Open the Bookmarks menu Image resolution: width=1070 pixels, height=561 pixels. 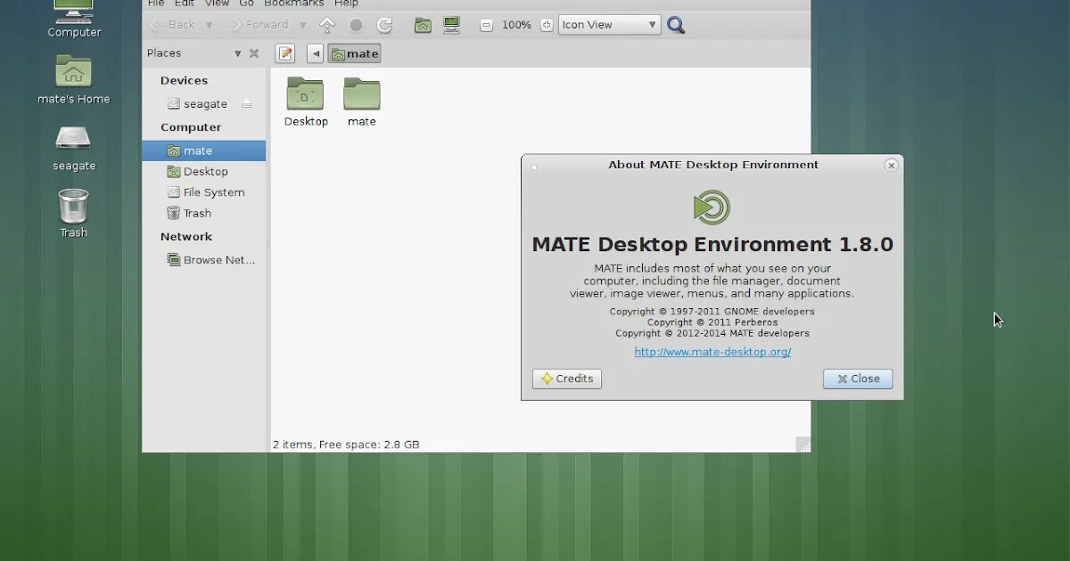coord(294,4)
